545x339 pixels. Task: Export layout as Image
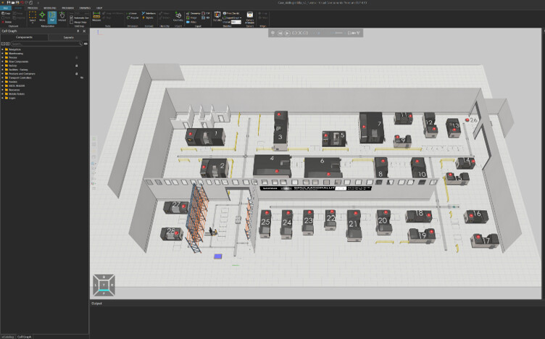tap(192, 17)
